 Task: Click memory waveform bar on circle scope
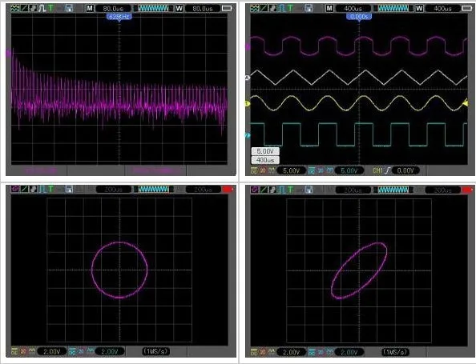pyautogui.click(x=154, y=190)
